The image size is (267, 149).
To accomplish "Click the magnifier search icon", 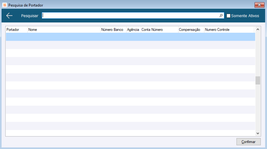I will pyautogui.click(x=221, y=16).
